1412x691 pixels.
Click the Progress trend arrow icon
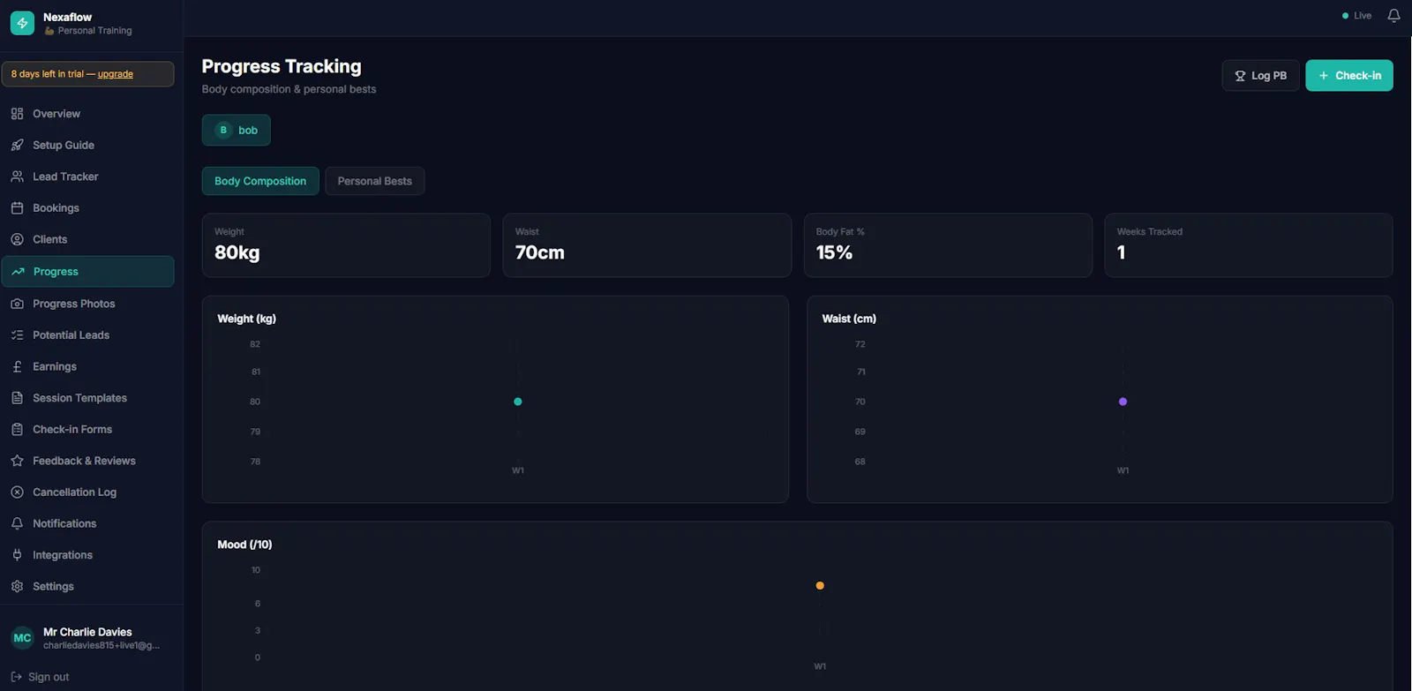(18, 272)
